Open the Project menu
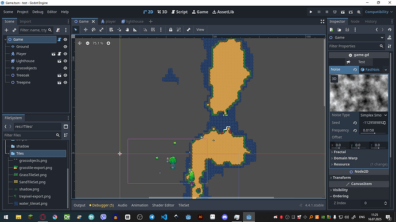This screenshot has height=222, width=396. 22,12
